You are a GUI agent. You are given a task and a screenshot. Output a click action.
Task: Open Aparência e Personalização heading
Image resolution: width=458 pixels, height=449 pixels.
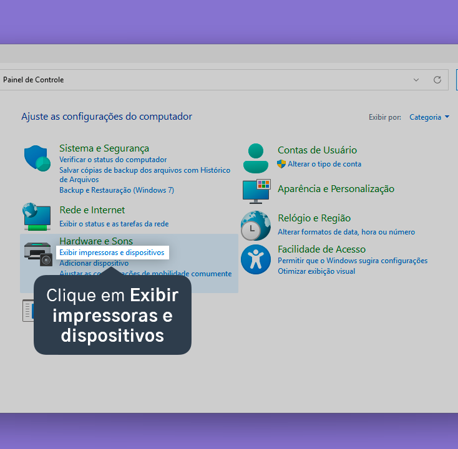coord(336,189)
